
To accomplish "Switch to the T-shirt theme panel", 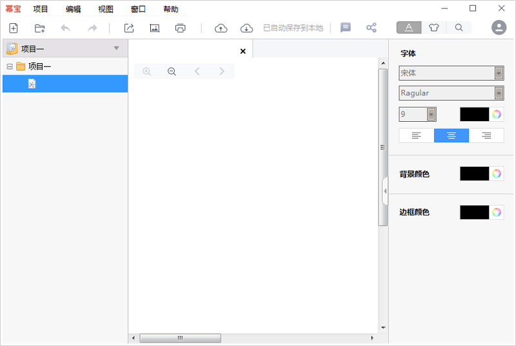I will pyautogui.click(x=433, y=28).
